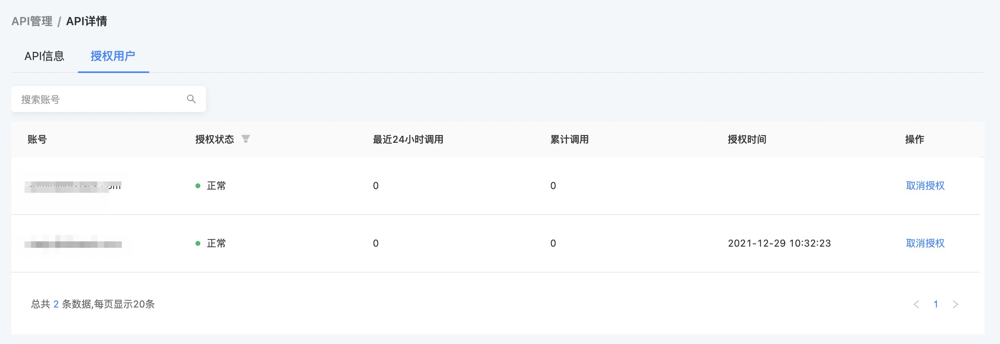Select page number 1 in pagination

click(936, 304)
